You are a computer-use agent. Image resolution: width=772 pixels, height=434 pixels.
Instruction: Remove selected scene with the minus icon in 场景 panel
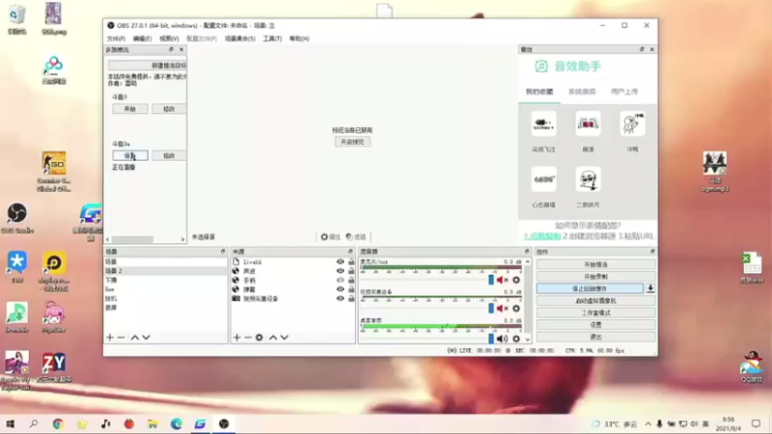122,338
